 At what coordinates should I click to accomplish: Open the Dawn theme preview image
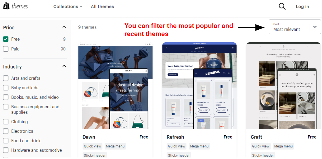(x=115, y=86)
